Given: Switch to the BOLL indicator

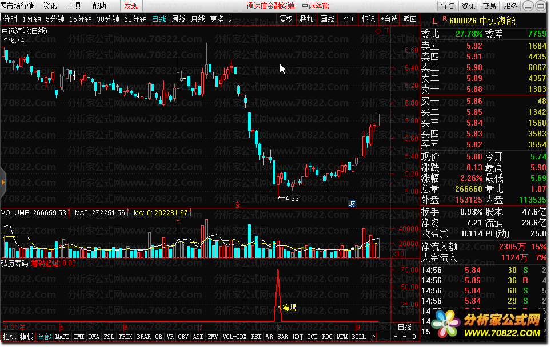Looking at the screenshot, I should [x=359, y=337].
